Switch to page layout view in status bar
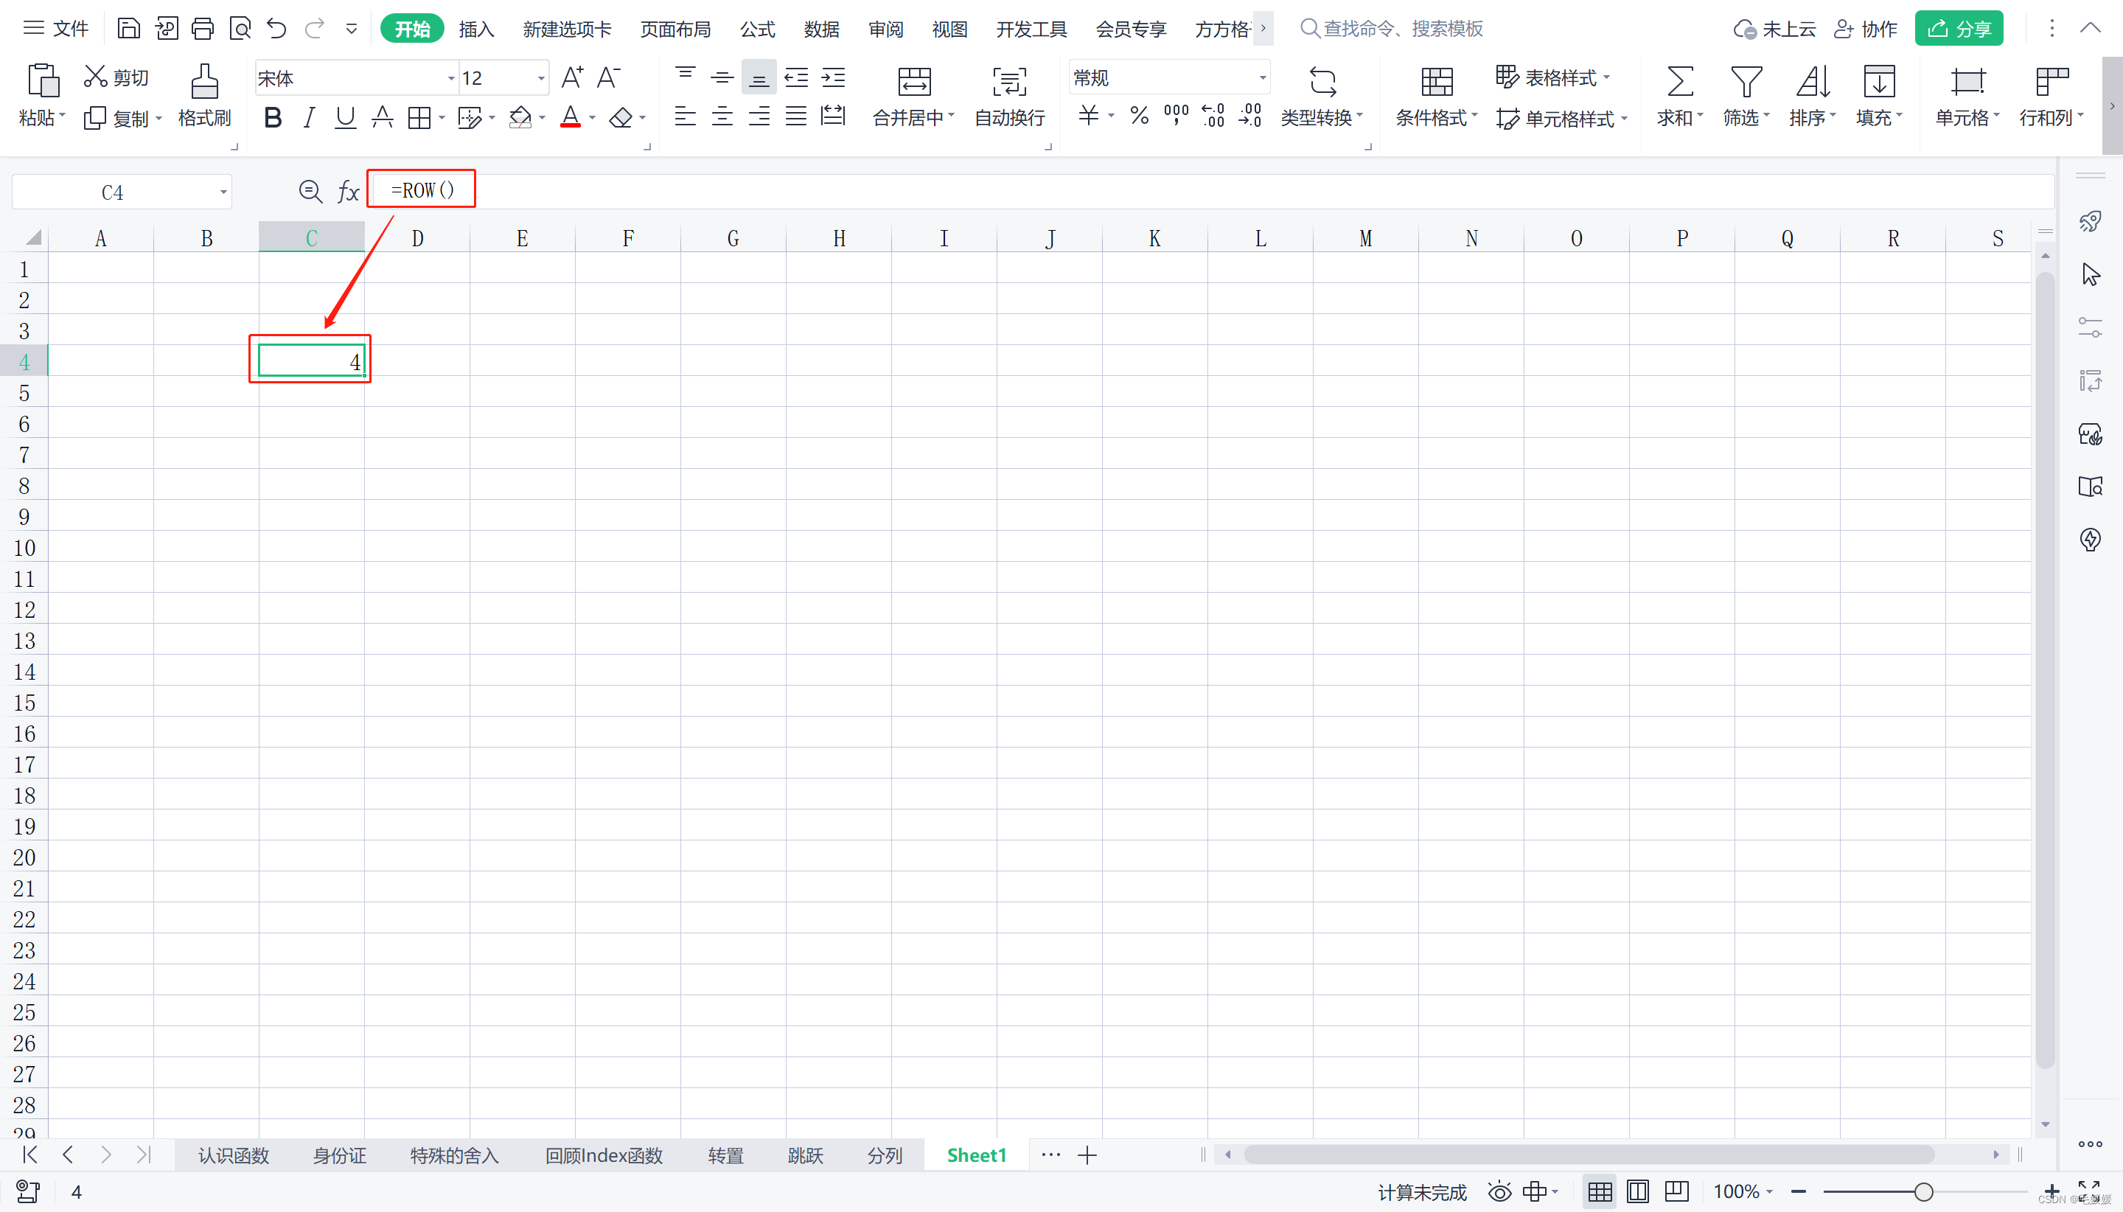This screenshot has height=1212, width=2123. tap(1638, 1192)
